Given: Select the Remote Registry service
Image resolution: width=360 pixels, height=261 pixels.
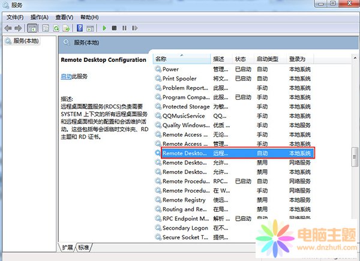Looking at the screenshot, I should coord(233,200).
